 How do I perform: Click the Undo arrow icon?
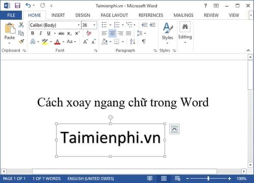(28, 6)
